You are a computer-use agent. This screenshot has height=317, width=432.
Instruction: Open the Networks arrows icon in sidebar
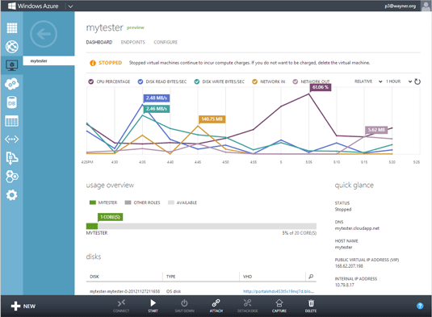(12, 140)
